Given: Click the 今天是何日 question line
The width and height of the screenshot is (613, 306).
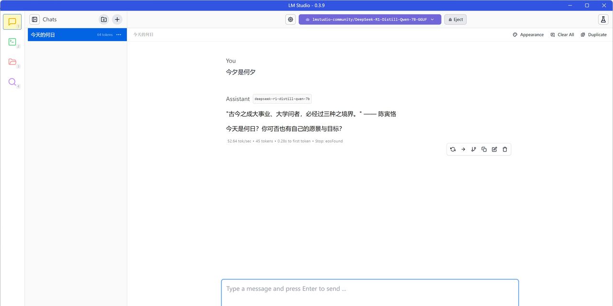Looking at the screenshot, I should [284, 129].
